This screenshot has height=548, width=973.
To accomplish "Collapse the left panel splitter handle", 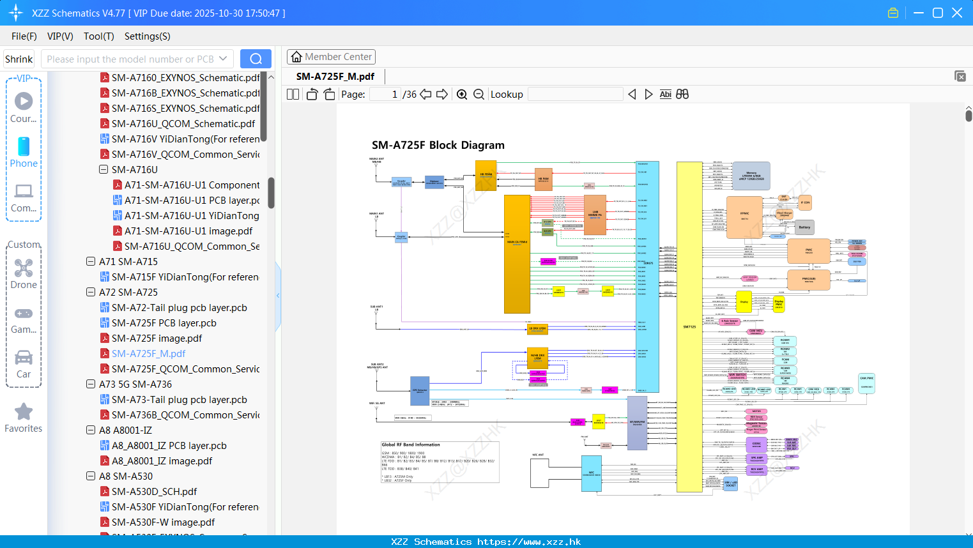I will (x=278, y=295).
